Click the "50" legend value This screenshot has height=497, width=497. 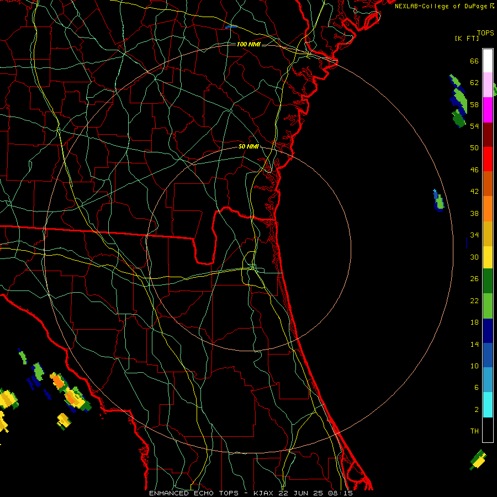(474, 148)
